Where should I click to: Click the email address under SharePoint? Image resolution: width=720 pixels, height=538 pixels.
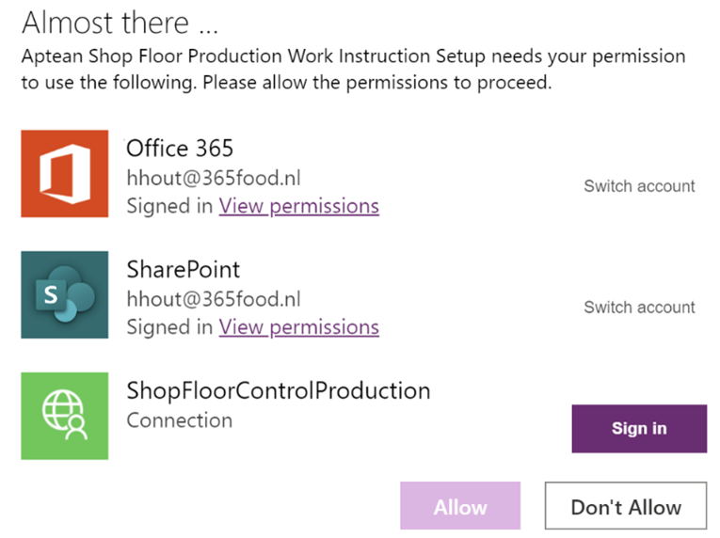tap(214, 298)
